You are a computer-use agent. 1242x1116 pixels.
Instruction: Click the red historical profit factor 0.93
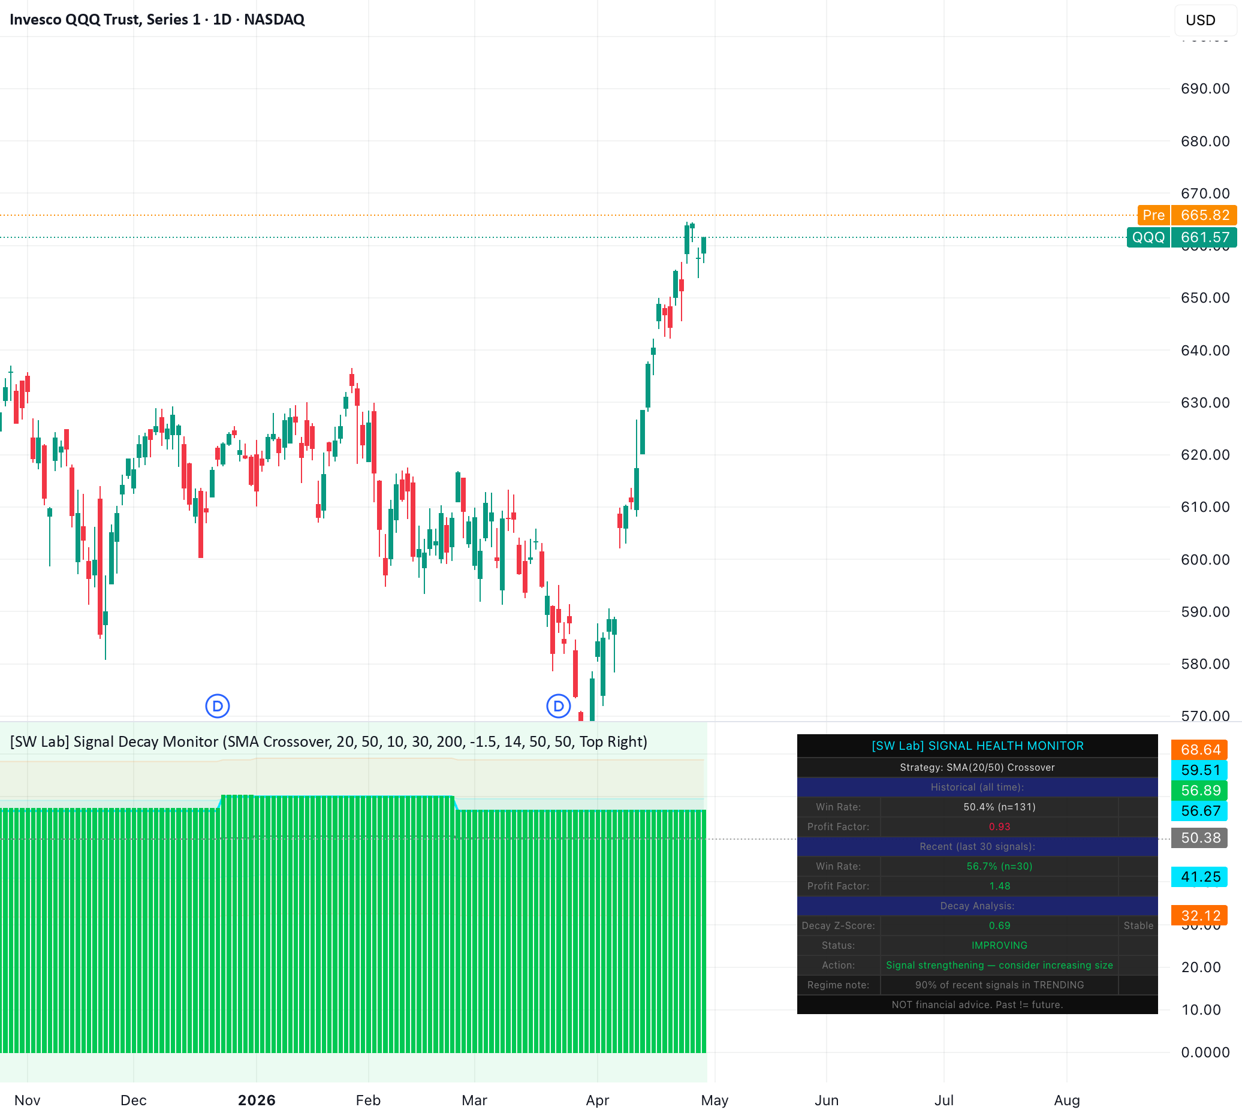999,827
